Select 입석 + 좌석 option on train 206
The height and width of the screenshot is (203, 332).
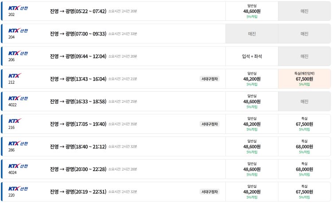(x=252, y=56)
